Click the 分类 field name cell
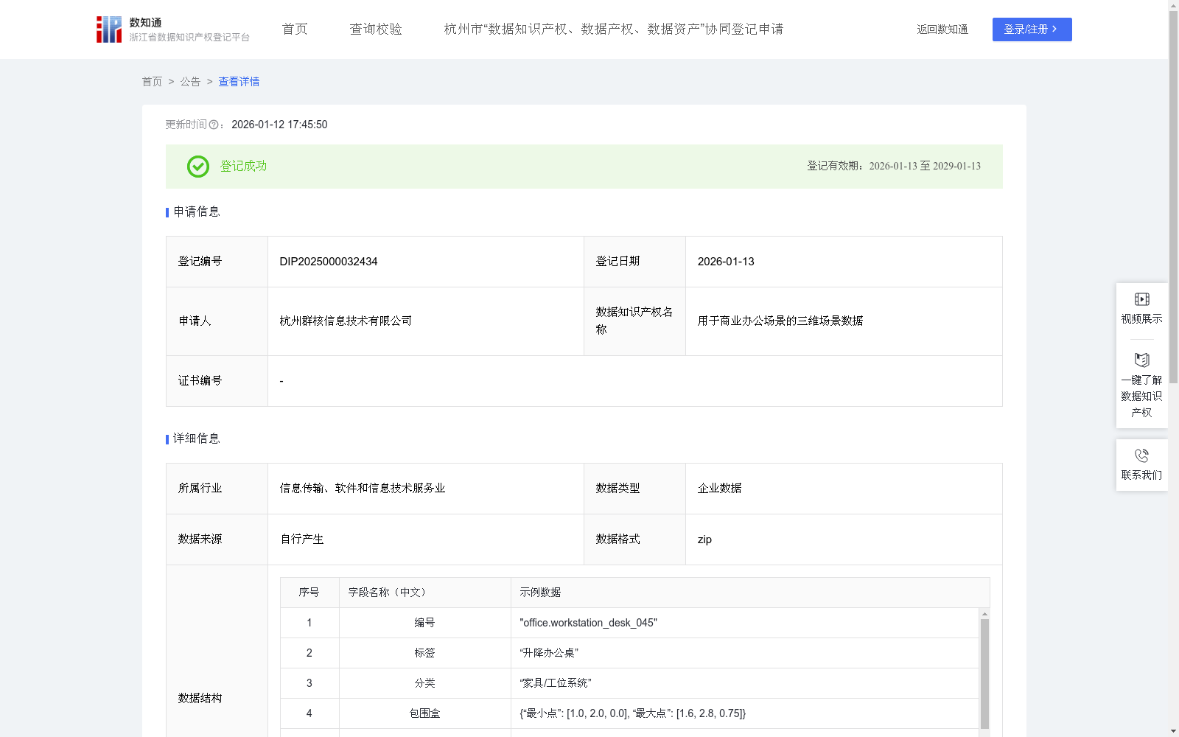This screenshot has height=737, width=1179. [425, 684]
